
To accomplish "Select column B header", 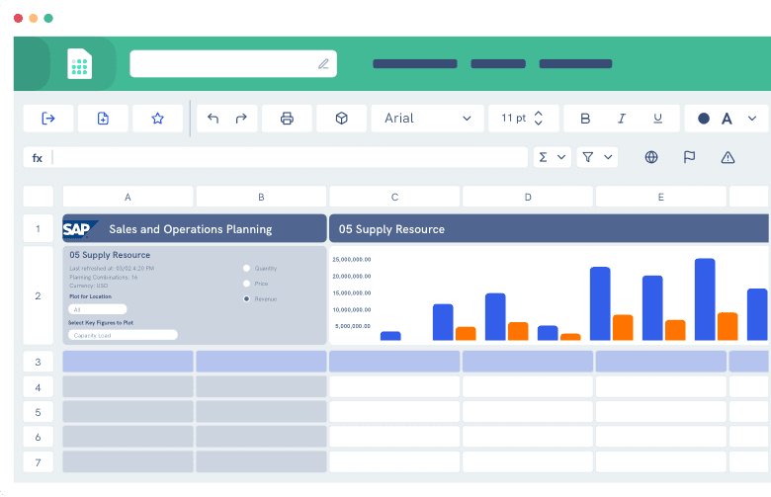I will coord(261,197).
